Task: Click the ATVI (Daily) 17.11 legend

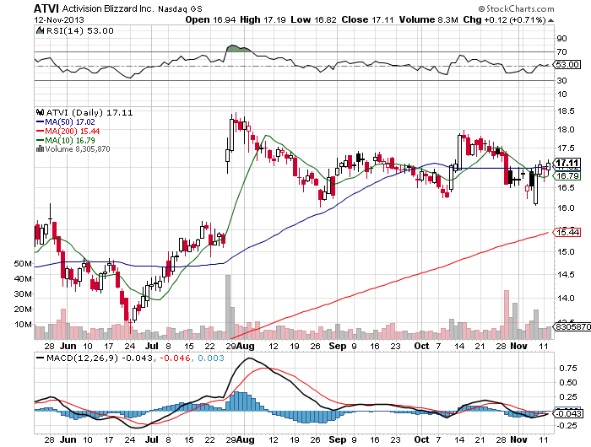Action: click(x=89, y=113)
